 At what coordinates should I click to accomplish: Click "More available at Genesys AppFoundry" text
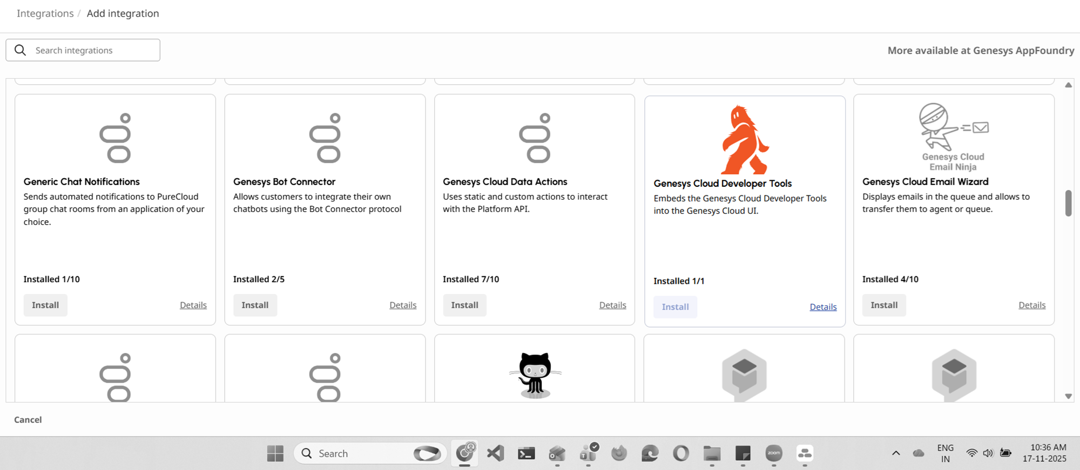[x=981, y=51]
